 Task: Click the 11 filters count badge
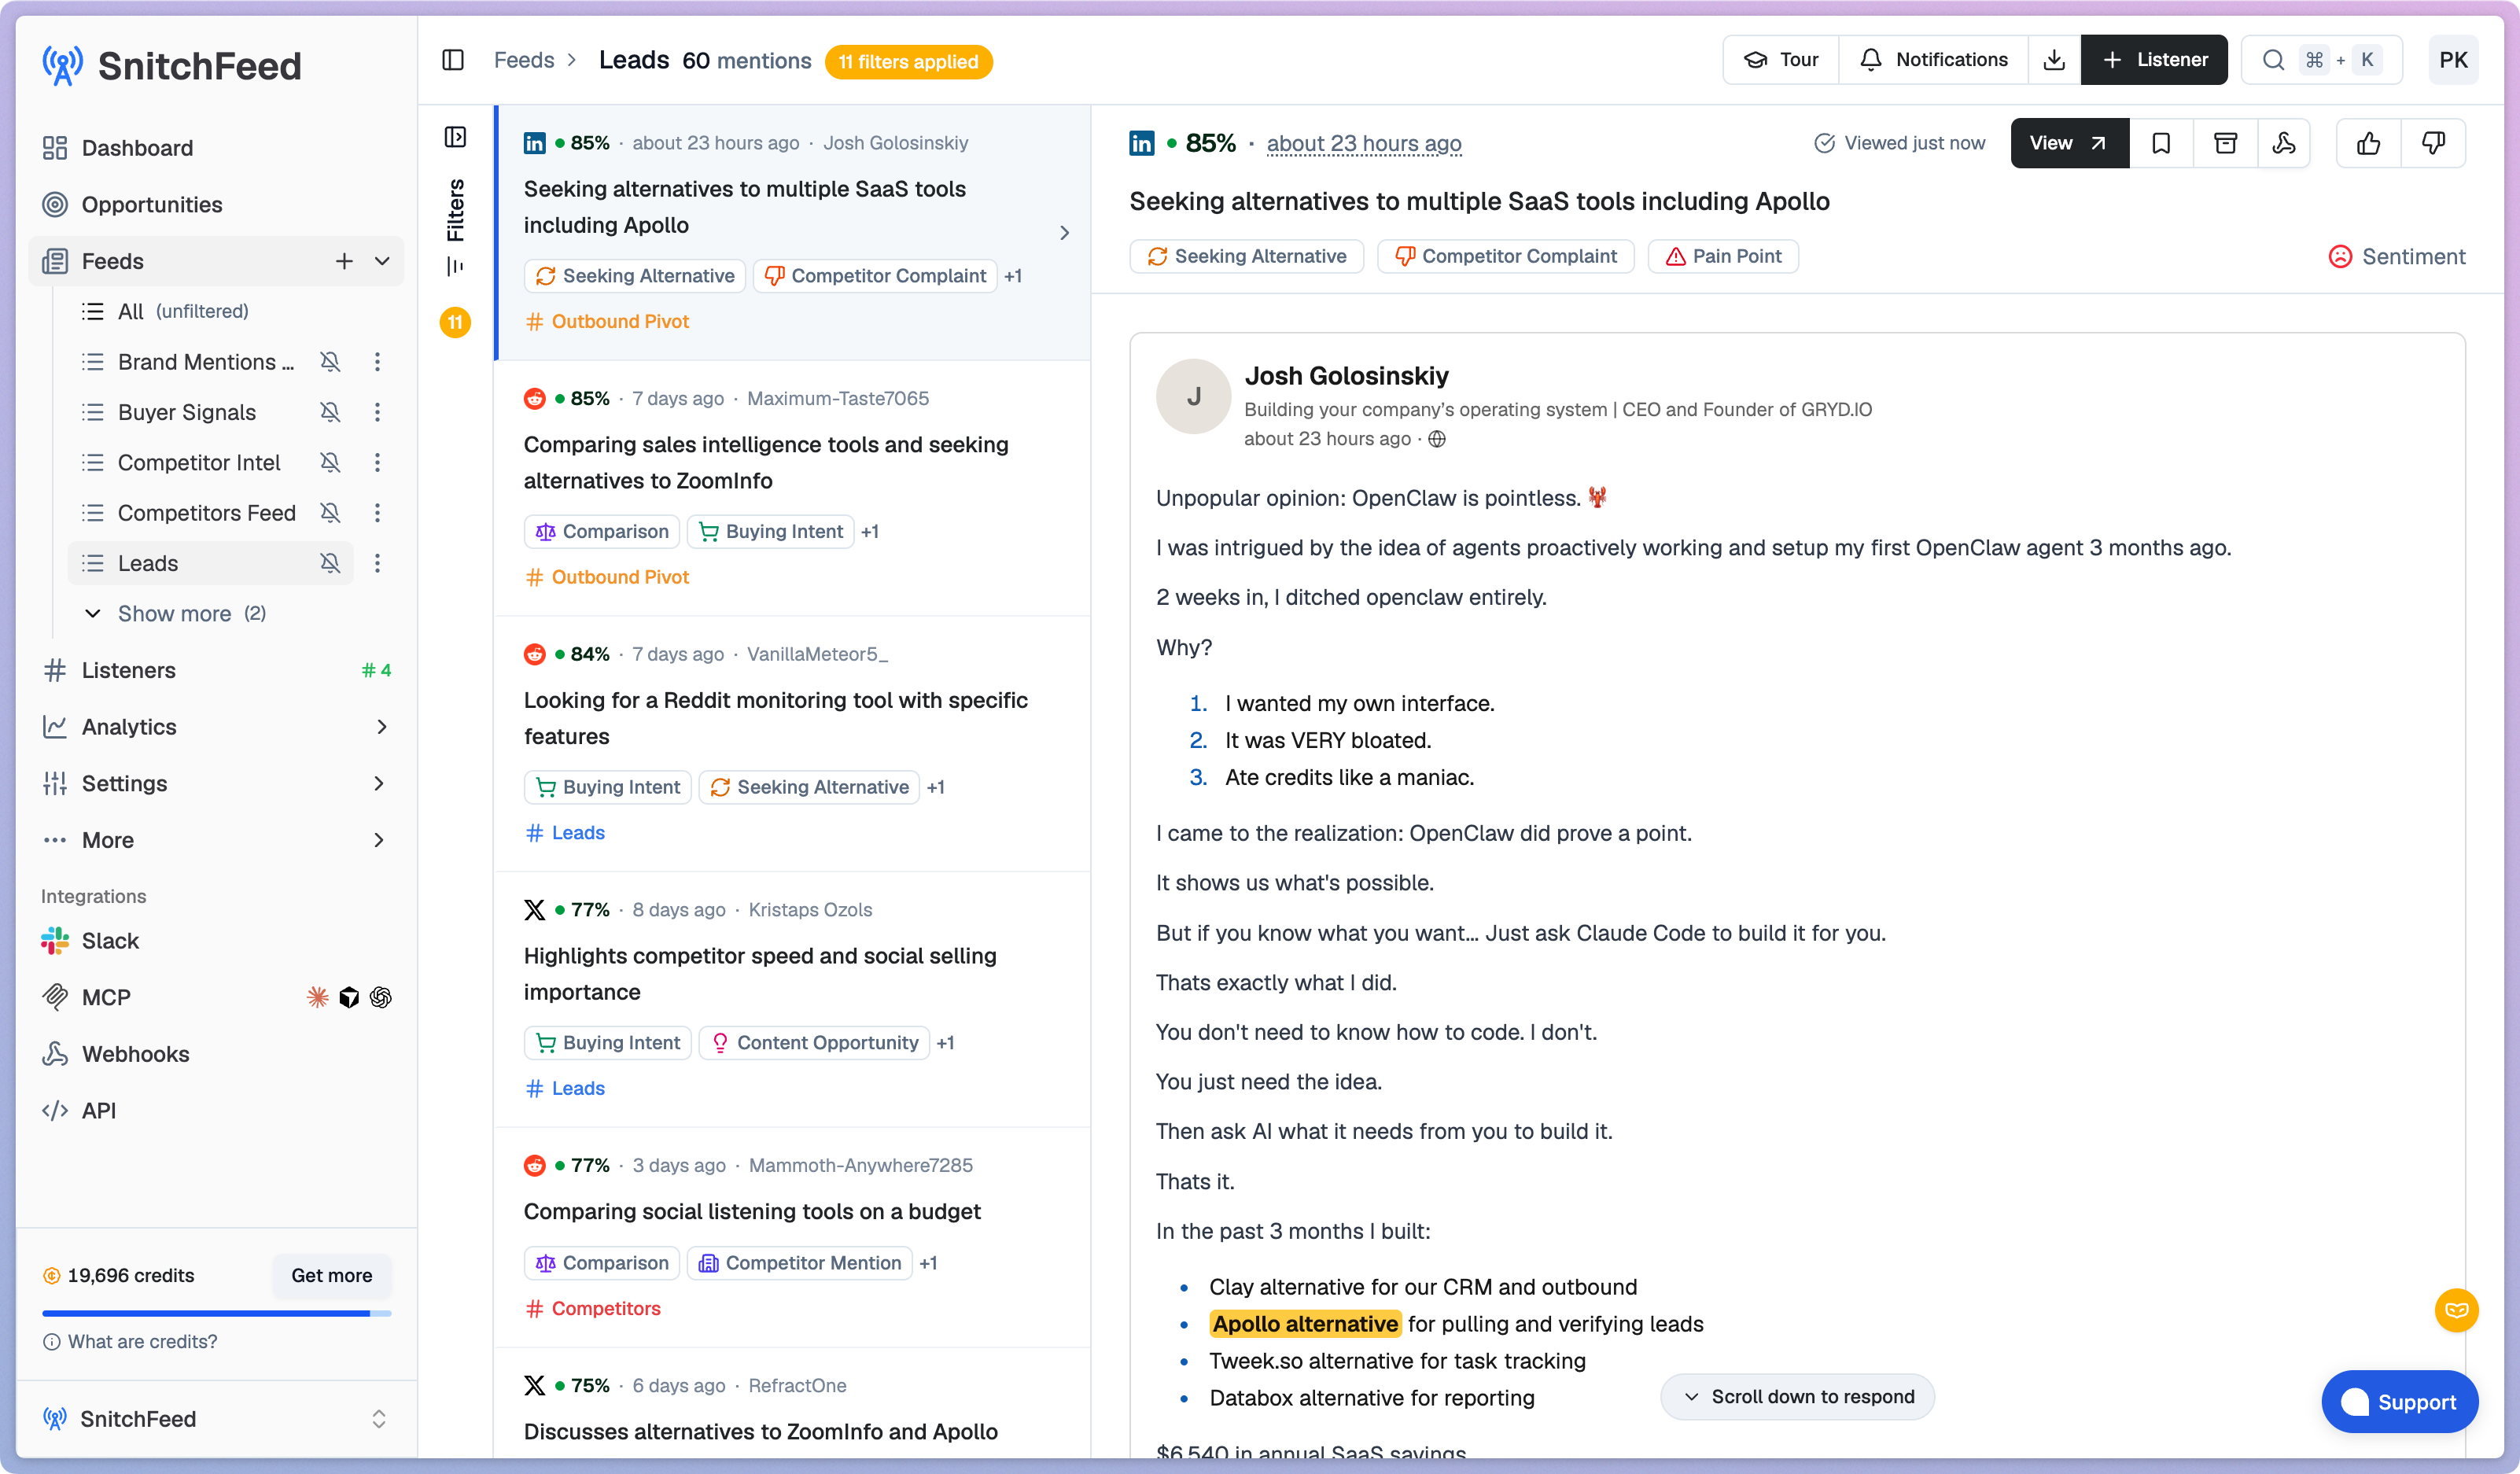click(x=455, y=322)
